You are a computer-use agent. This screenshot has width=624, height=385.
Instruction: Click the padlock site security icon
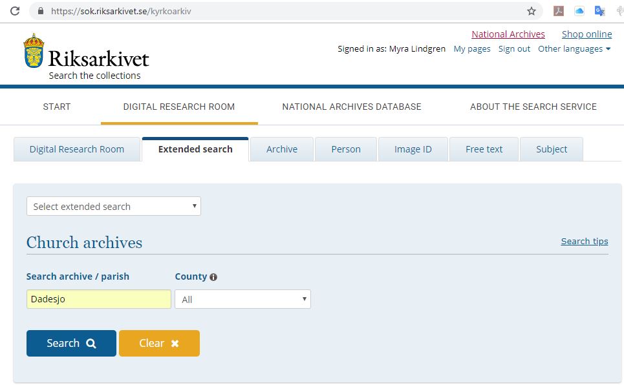41,11
